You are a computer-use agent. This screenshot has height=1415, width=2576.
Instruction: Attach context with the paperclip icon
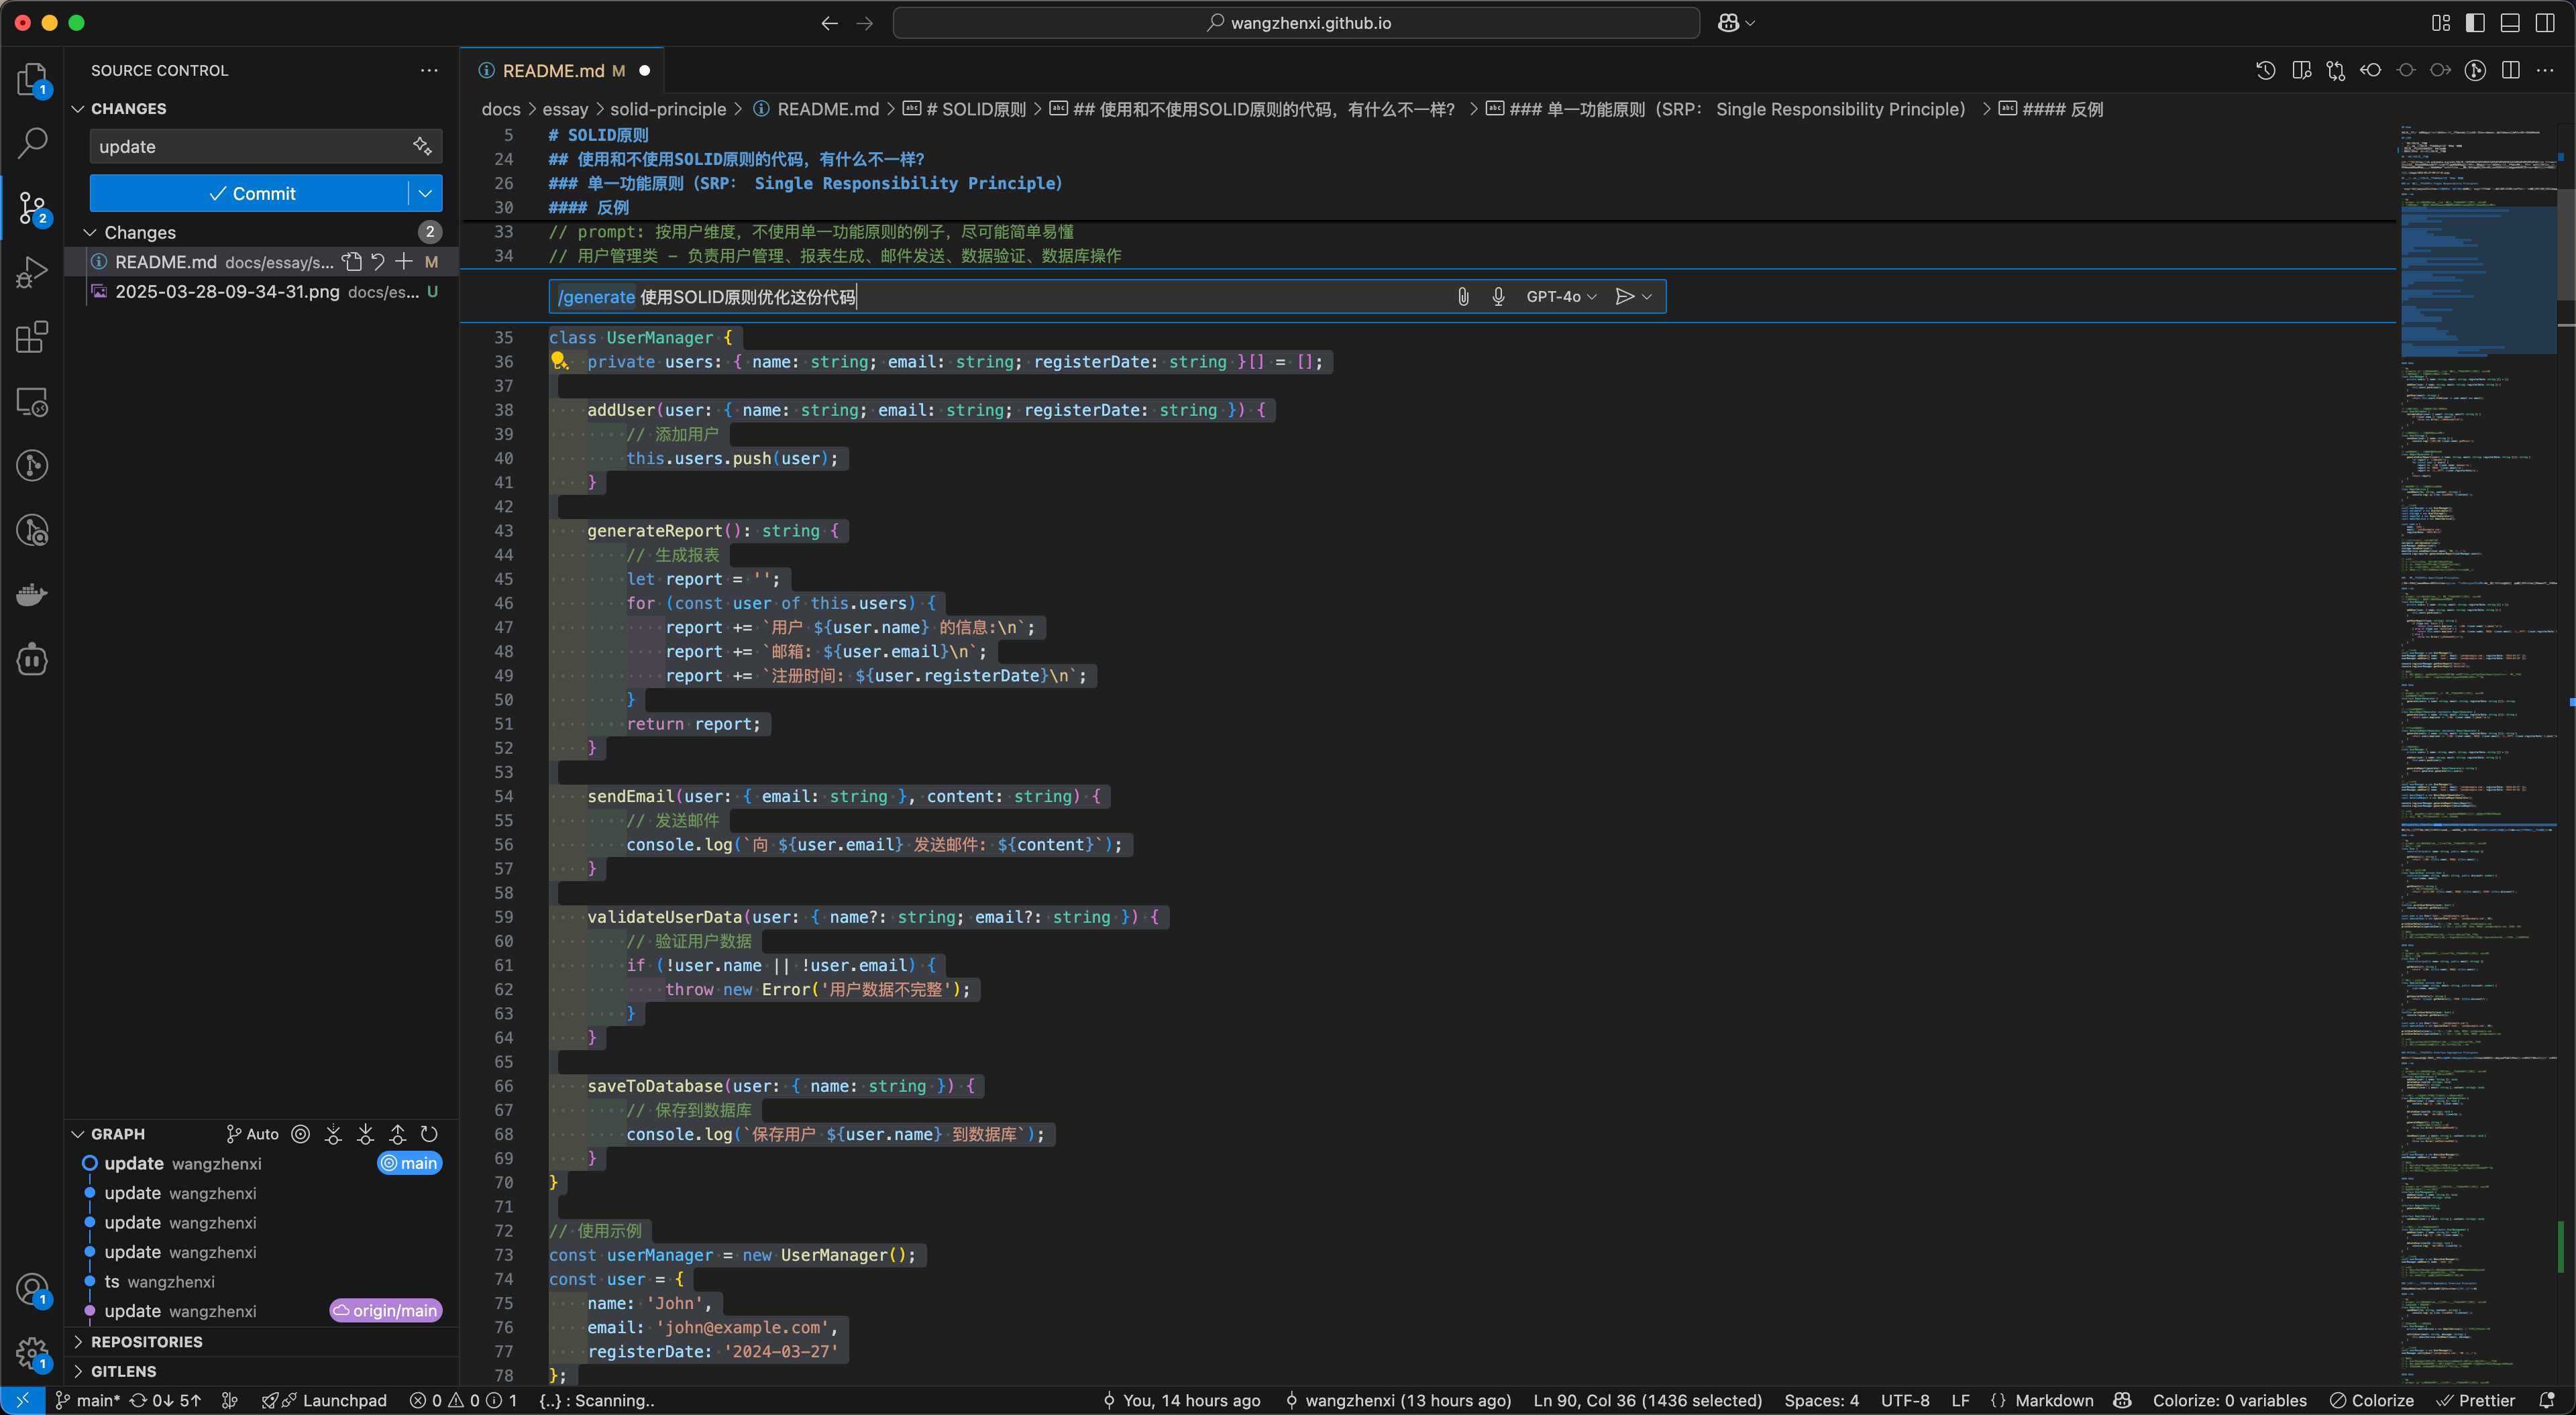coord(1463,296)
